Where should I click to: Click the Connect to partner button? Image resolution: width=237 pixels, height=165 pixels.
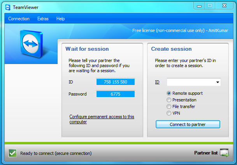(188, 124)
